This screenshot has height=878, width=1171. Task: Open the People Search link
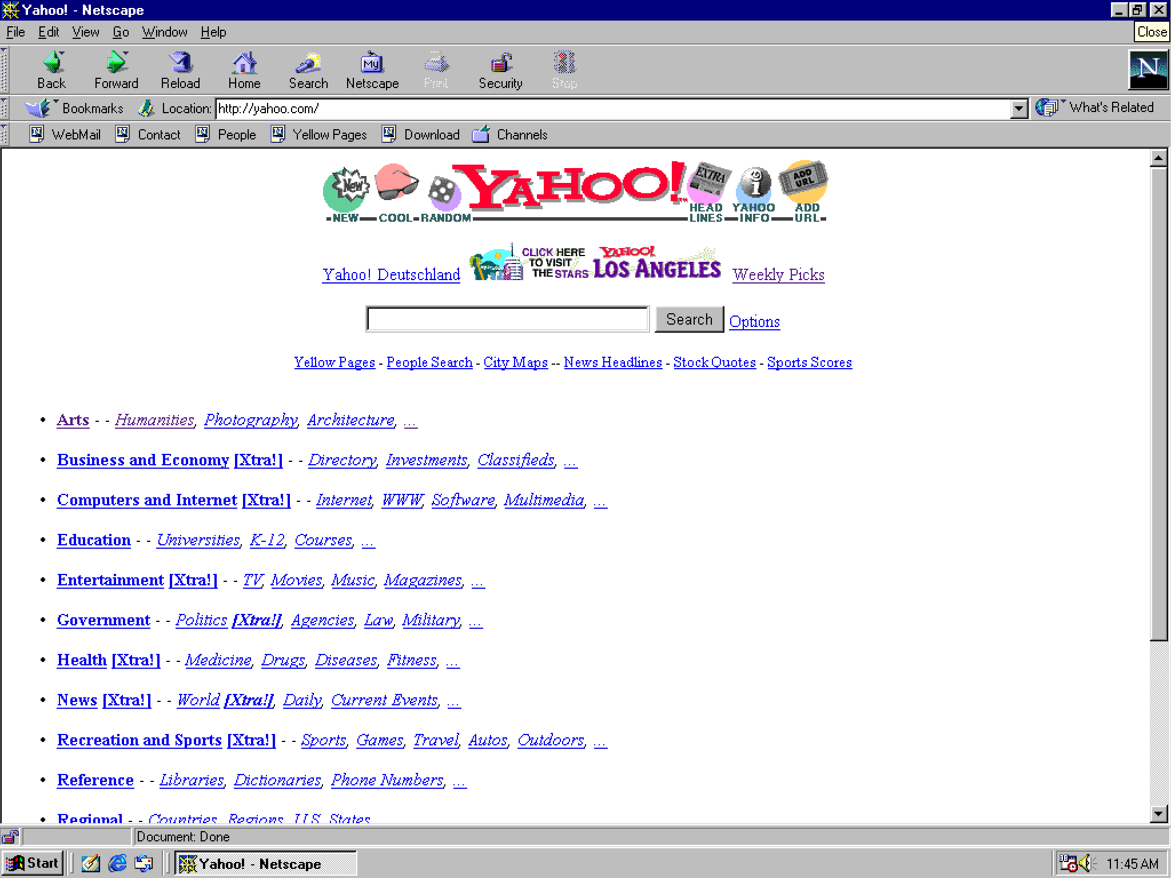[x=429, y=362]
